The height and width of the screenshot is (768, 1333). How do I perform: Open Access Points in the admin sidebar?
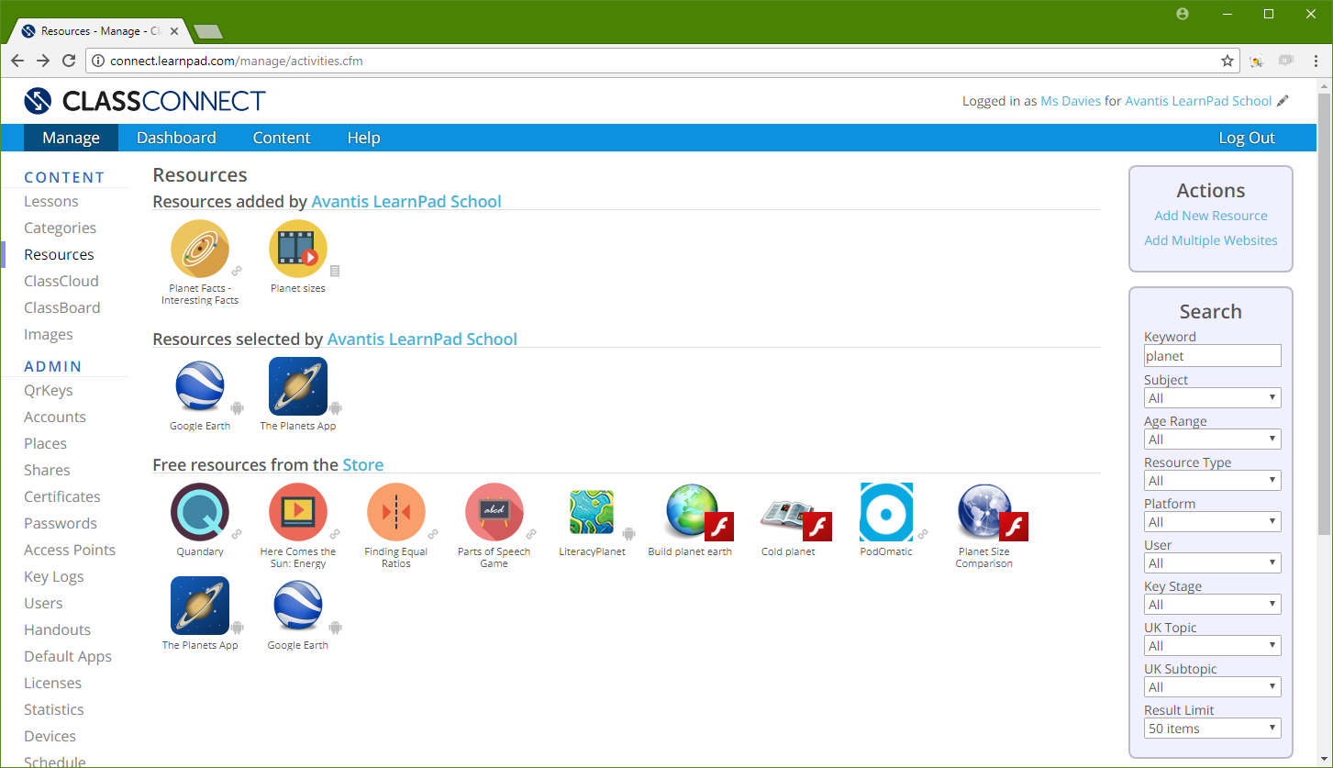(x=70, y=551)
